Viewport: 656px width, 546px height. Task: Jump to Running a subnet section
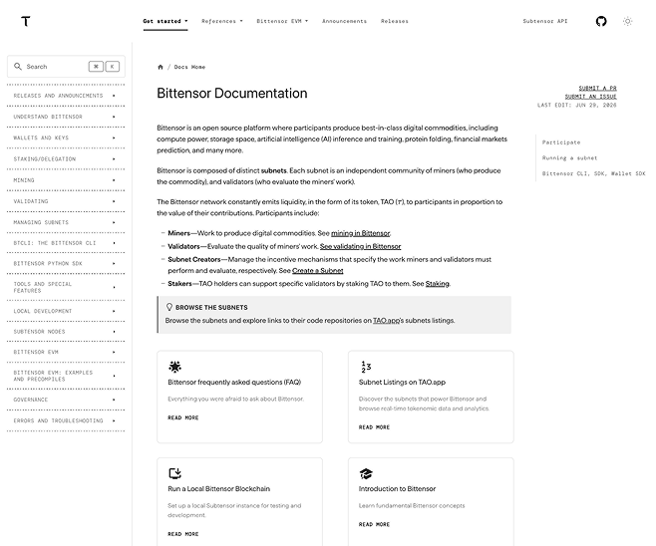(569, 158)
